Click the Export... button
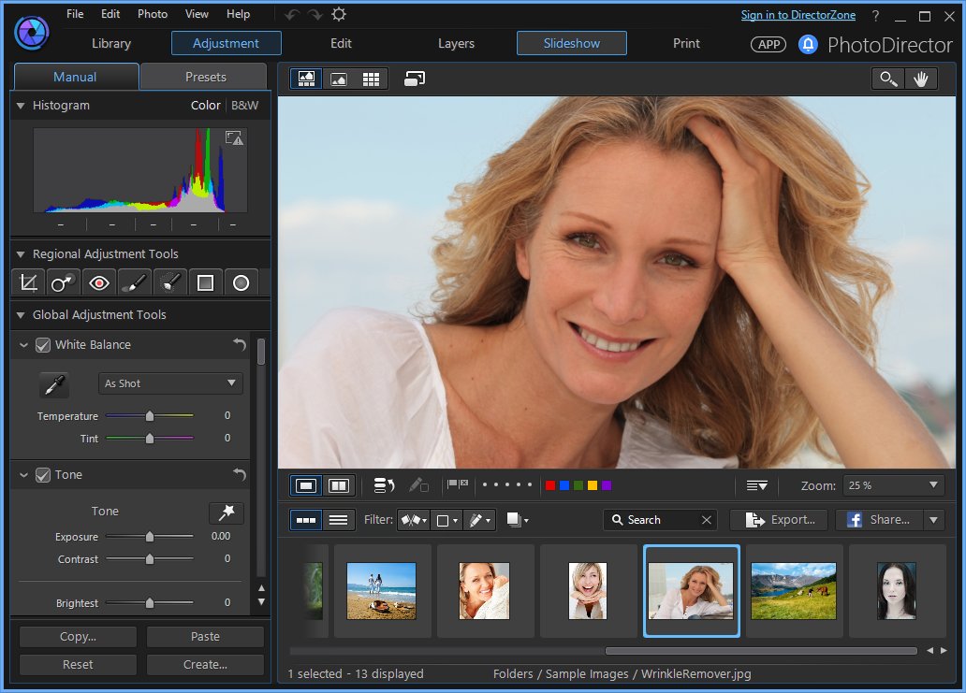966x693 pixels. coord(781,520)
